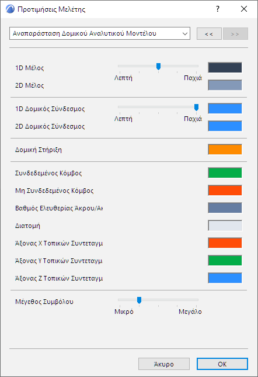Change the Άξονας X color swatch
258x377 pixels.
225,243
